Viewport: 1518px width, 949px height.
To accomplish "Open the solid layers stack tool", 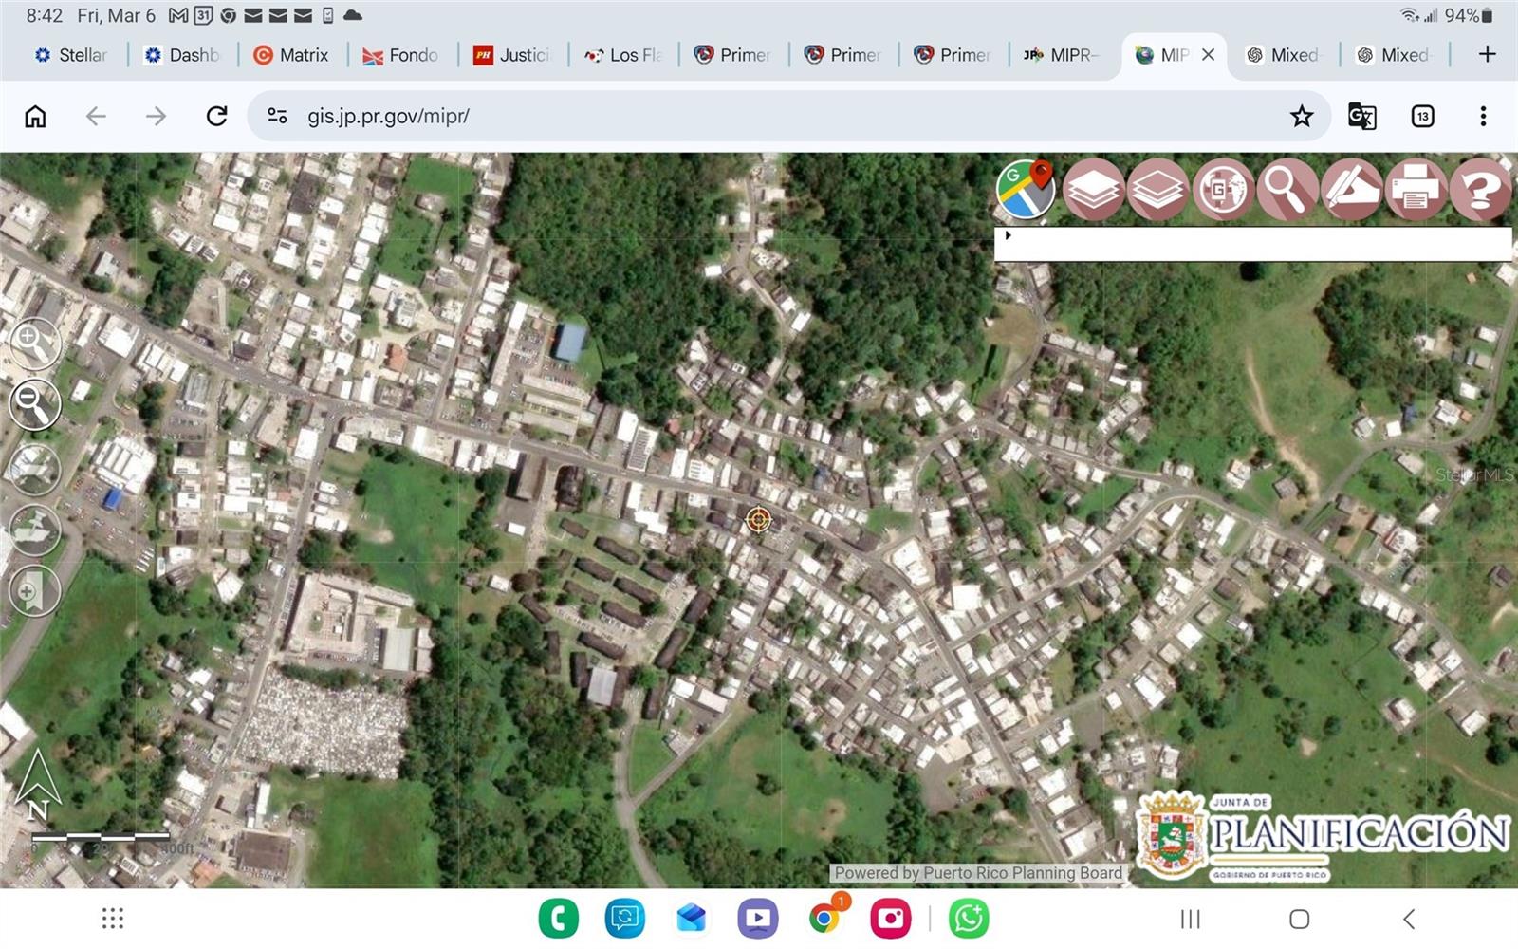I will tap(1093, 190).
